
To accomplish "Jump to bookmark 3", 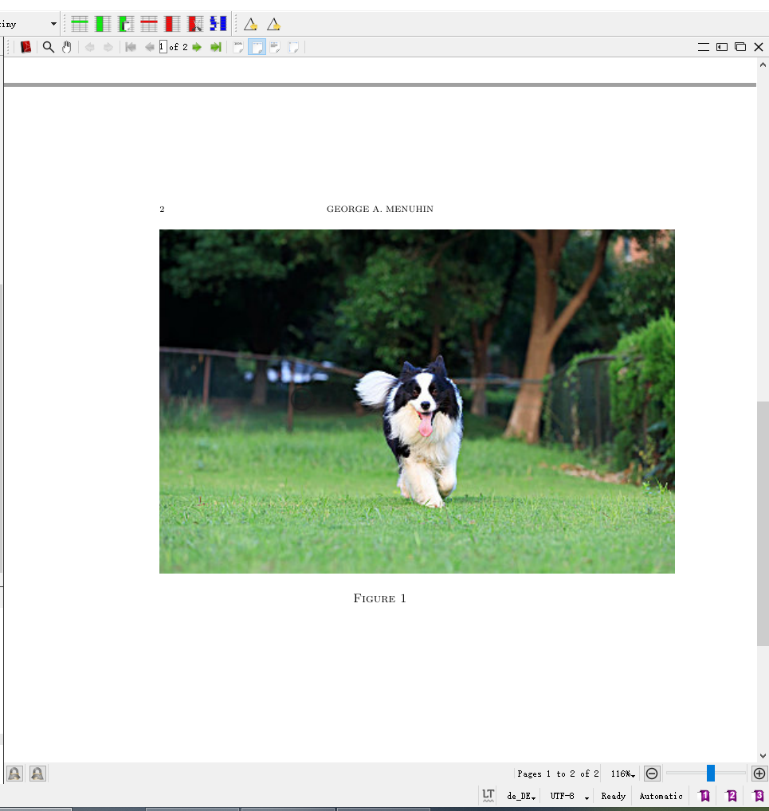I will (x=758, y=796).
